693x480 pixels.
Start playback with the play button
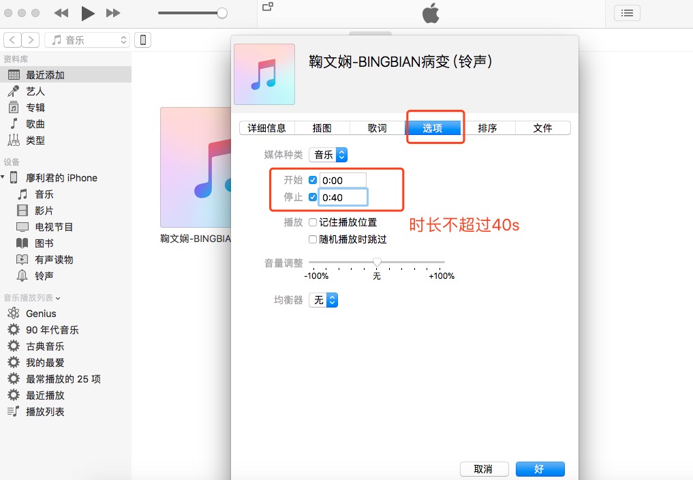point(87,13)
